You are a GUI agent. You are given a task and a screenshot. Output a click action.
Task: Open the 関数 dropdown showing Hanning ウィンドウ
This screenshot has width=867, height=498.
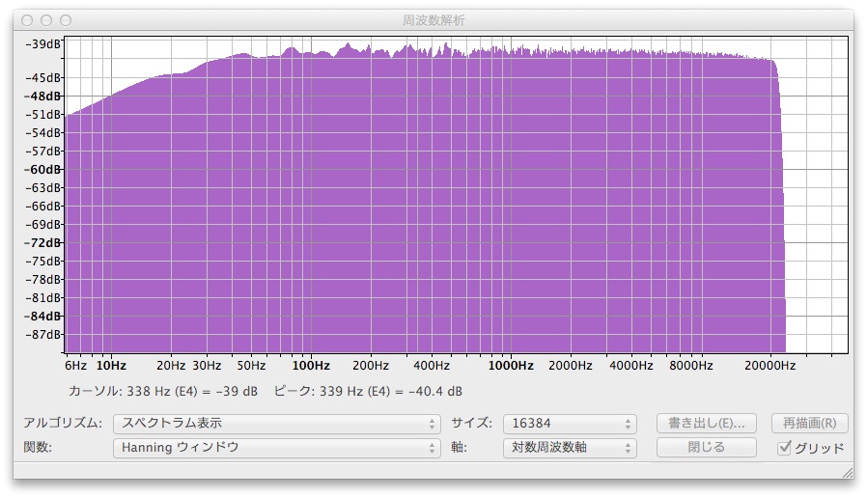pos(276,448)
